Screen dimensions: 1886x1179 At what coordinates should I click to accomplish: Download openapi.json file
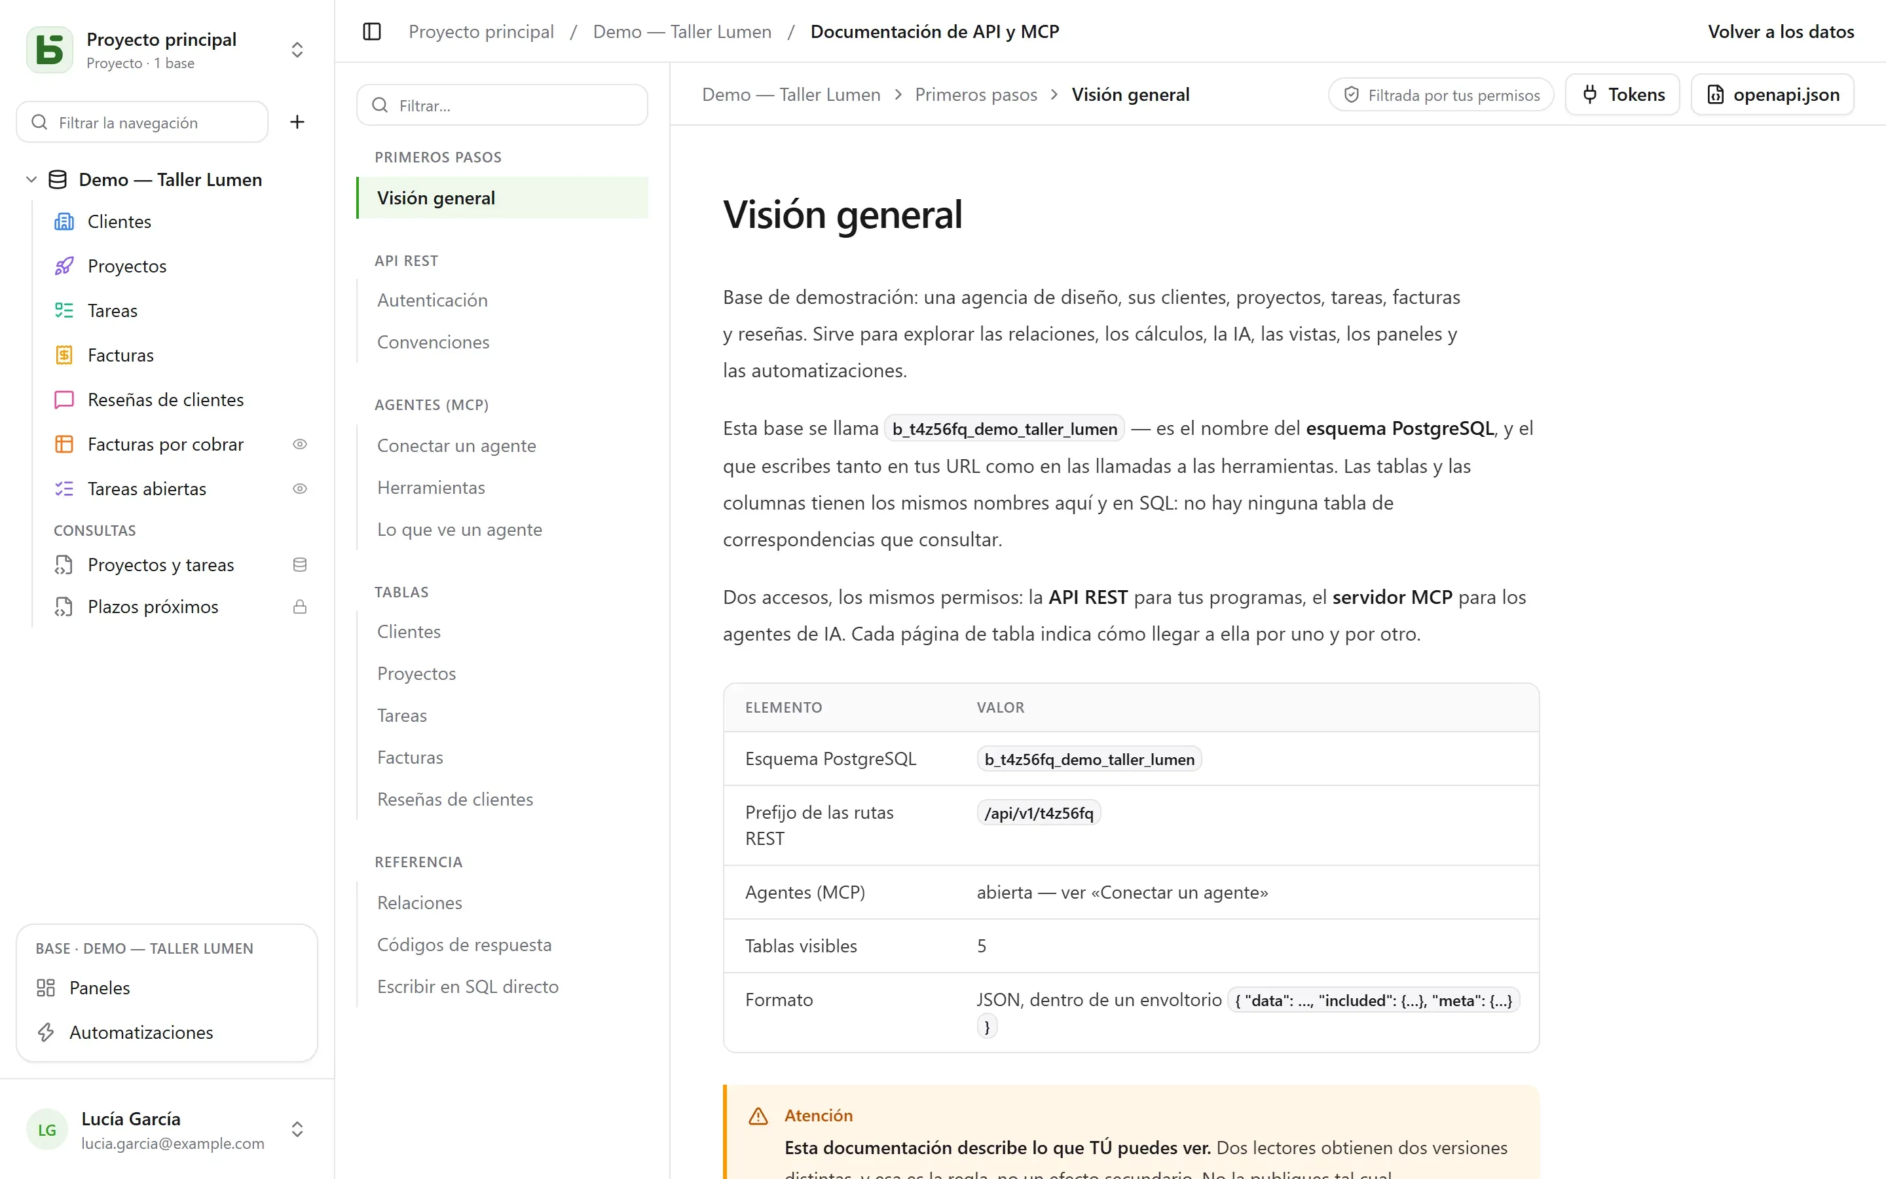click(1773, 94)
